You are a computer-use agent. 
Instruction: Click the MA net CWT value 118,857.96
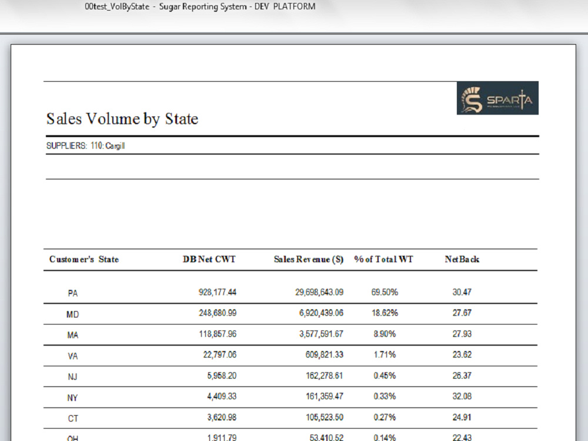218,334
